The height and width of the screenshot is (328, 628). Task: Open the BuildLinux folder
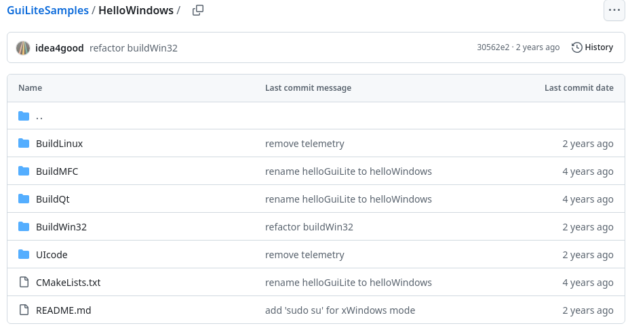(x=59, y=144)
